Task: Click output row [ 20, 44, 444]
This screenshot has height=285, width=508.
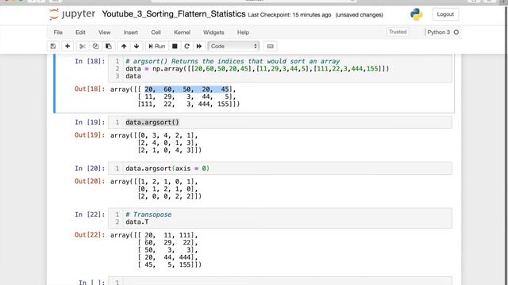Action: click(167, 257)
